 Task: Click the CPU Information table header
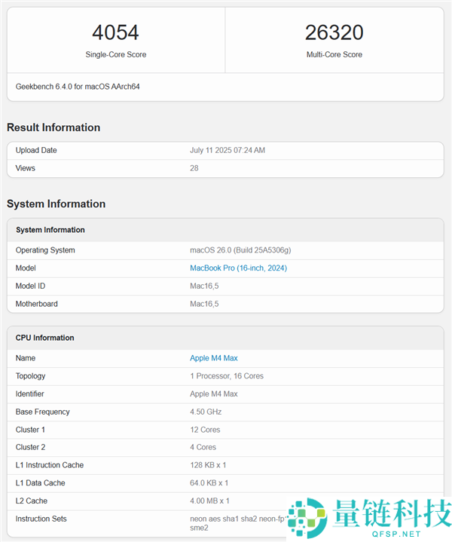[45, 338]
